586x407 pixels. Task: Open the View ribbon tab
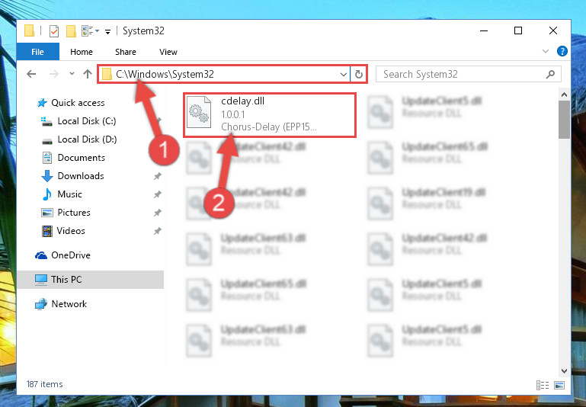[168, 52]
